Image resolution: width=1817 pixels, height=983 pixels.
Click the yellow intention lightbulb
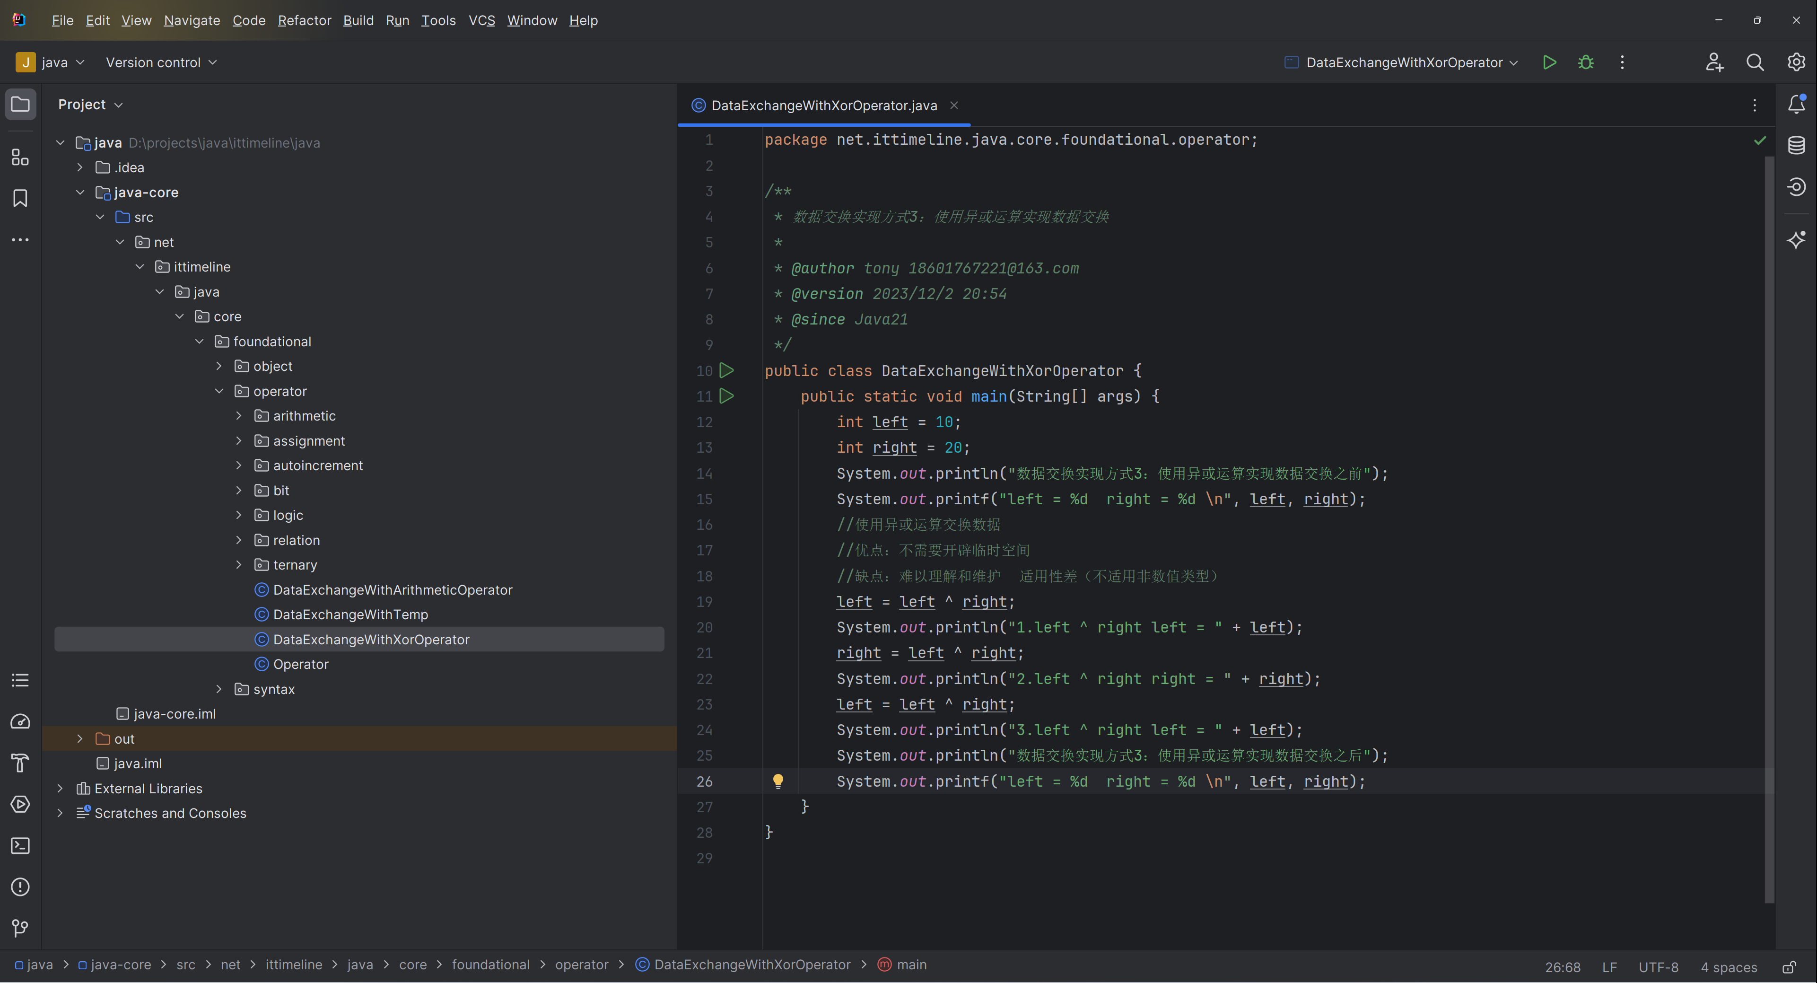pos(778,781)
